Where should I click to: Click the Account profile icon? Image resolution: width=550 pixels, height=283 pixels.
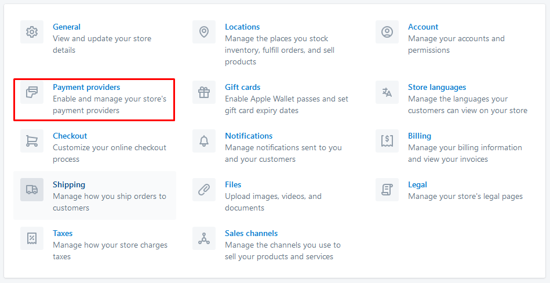[x=387, y=32]
